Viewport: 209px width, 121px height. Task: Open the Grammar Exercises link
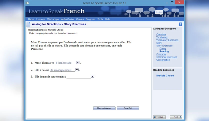point(166,57)
